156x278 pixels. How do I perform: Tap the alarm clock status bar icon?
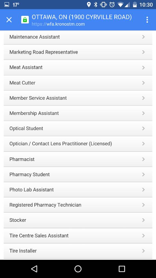(112, 5)
